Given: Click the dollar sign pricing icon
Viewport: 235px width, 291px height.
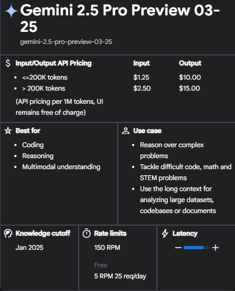Looking at the screenshot, I should tap(8, 63).
